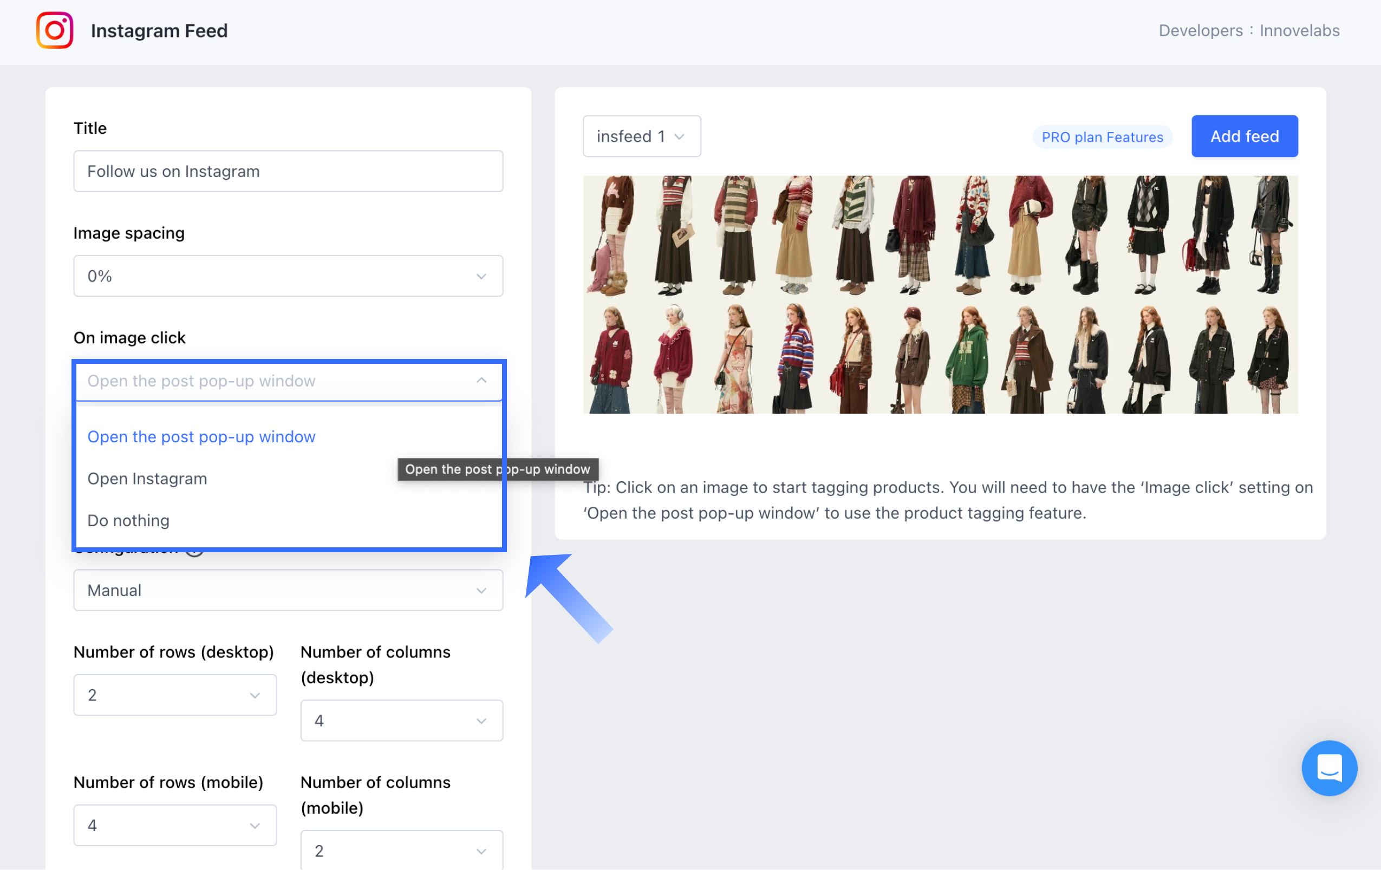Open the insfeed 1 feed selector
1381x870 pixels.
(x=641, y=136)
